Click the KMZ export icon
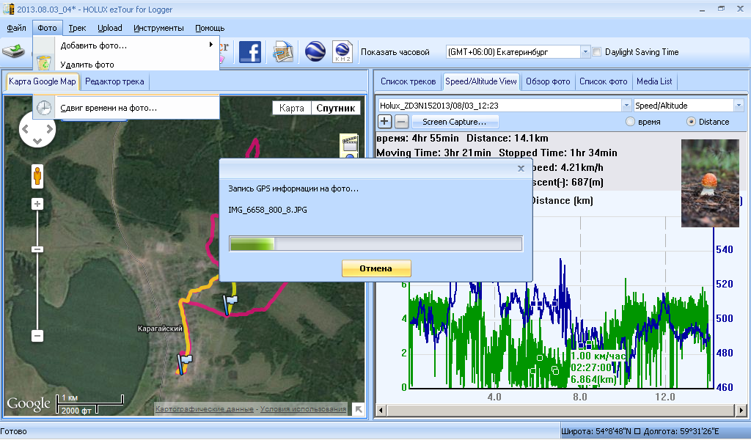The width and height of the screenshot is (751, 440). (342, 52)
